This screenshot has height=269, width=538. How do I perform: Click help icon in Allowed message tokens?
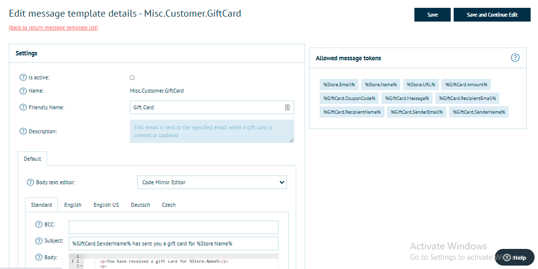click(515, 58)
